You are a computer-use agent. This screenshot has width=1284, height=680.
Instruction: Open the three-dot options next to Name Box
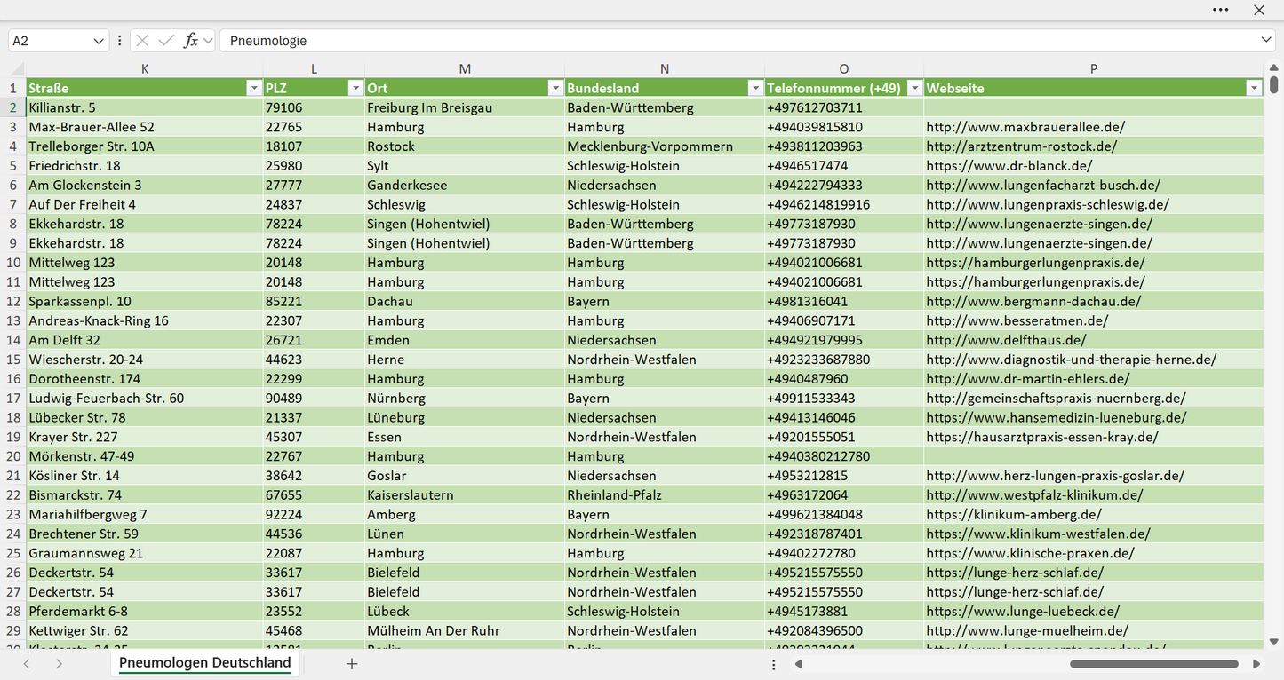(x=119, y=41)
